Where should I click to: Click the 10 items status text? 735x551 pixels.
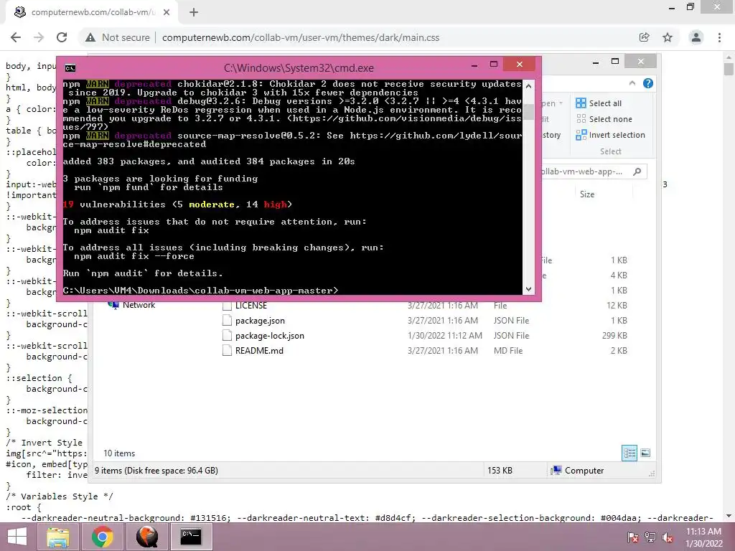(119, 453)
